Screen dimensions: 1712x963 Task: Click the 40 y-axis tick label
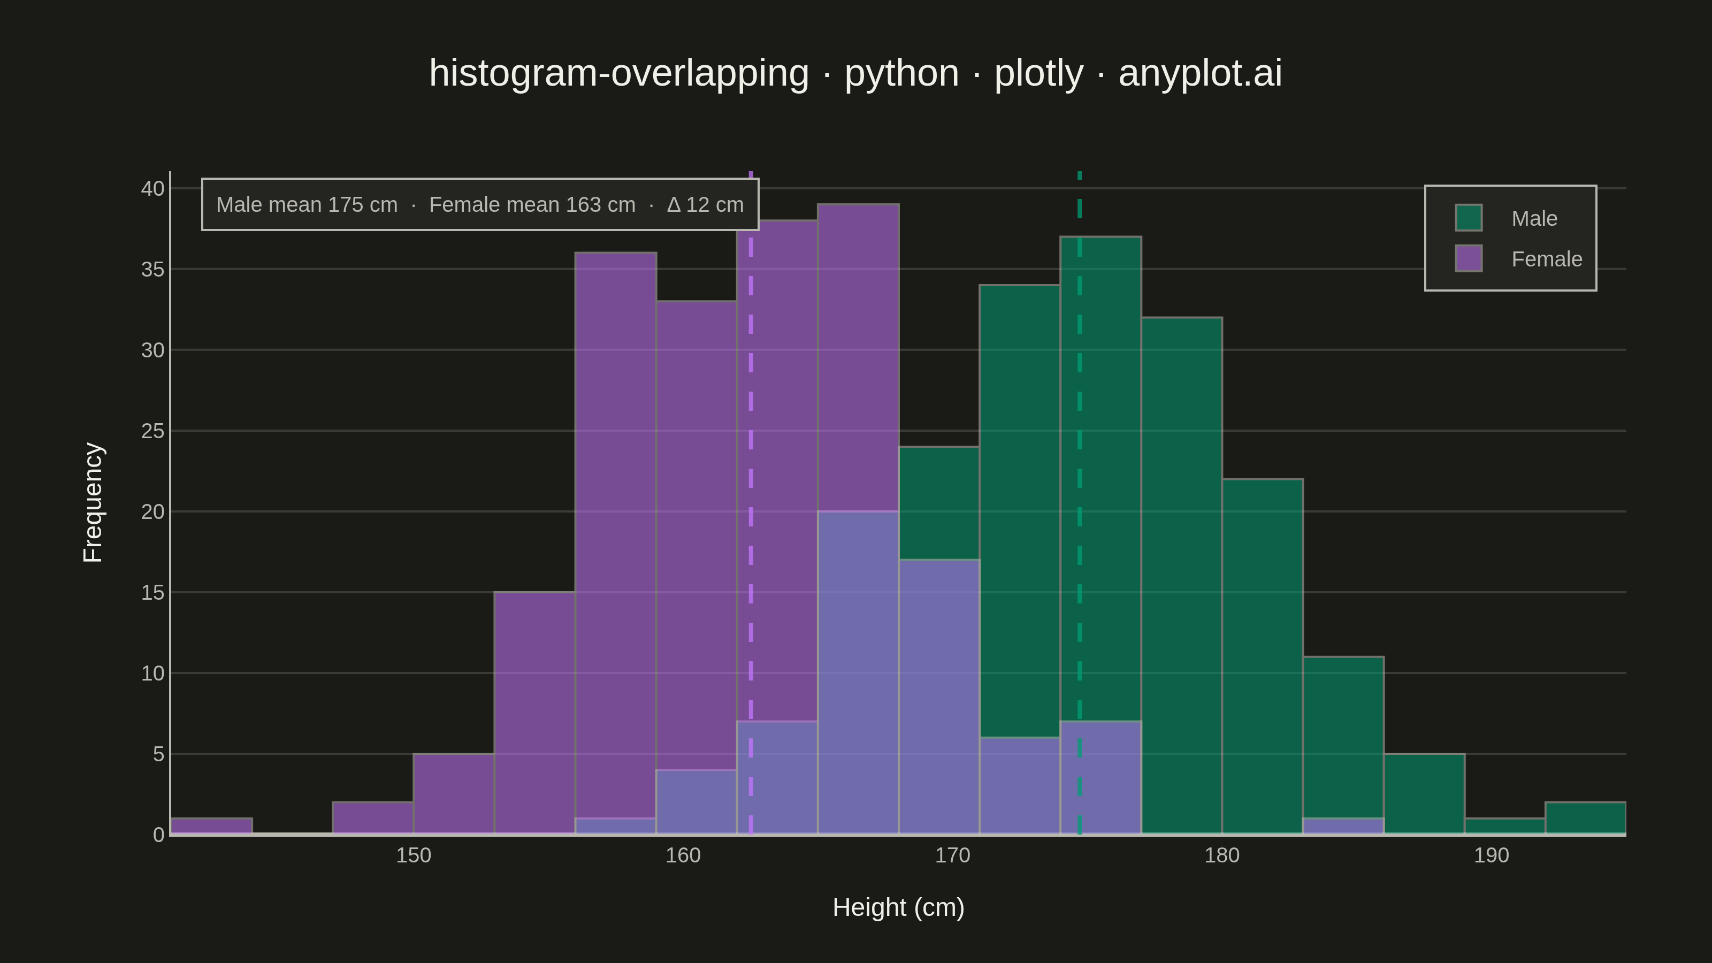point(152,189)
